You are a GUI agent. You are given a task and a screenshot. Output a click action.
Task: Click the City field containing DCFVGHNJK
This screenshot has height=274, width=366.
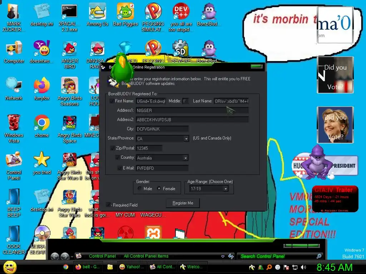[x=162, y=129]
